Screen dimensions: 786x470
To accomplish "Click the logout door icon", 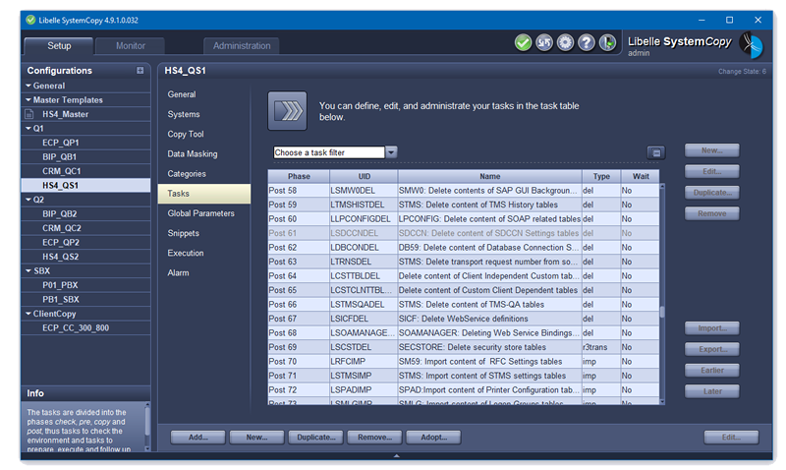I will (x=608, y=42).
